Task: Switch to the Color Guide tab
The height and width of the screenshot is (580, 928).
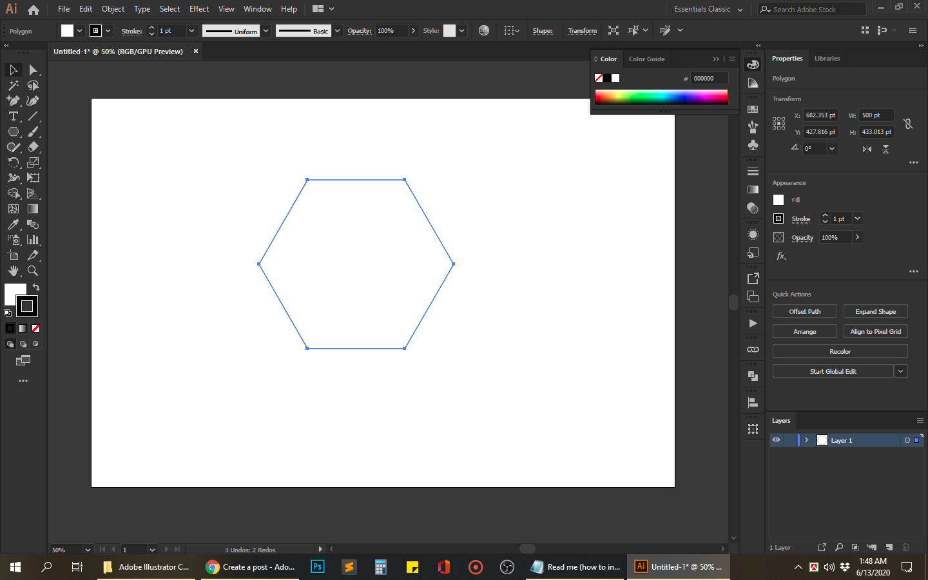Action: coord(646,59)
